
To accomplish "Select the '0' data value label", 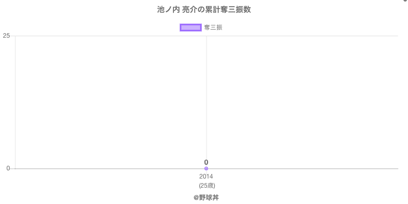I will point(206,162).
